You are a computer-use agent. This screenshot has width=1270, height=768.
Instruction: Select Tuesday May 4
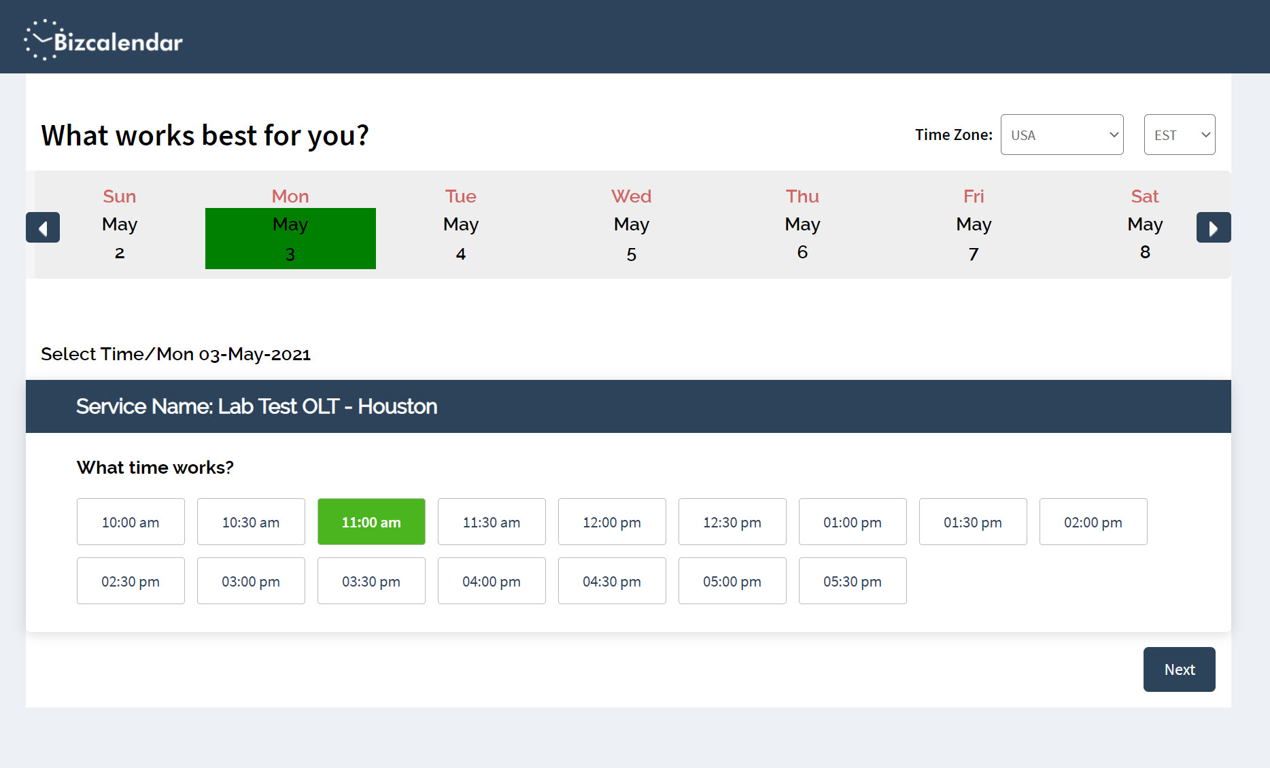[461, 225]
